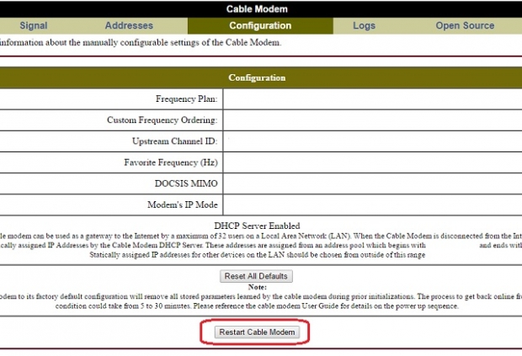Viewport: 522px width, 356px height.
Task: Click the Modem's IP Mode value cell
Action: click(372, 205)
